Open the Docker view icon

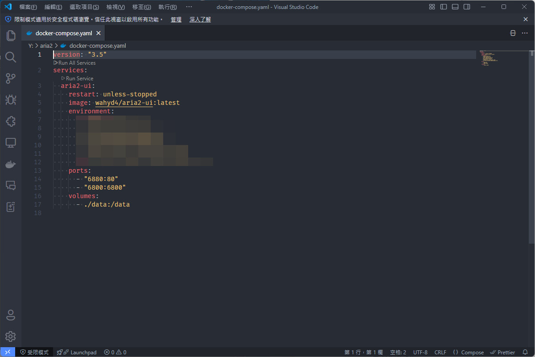11,165
